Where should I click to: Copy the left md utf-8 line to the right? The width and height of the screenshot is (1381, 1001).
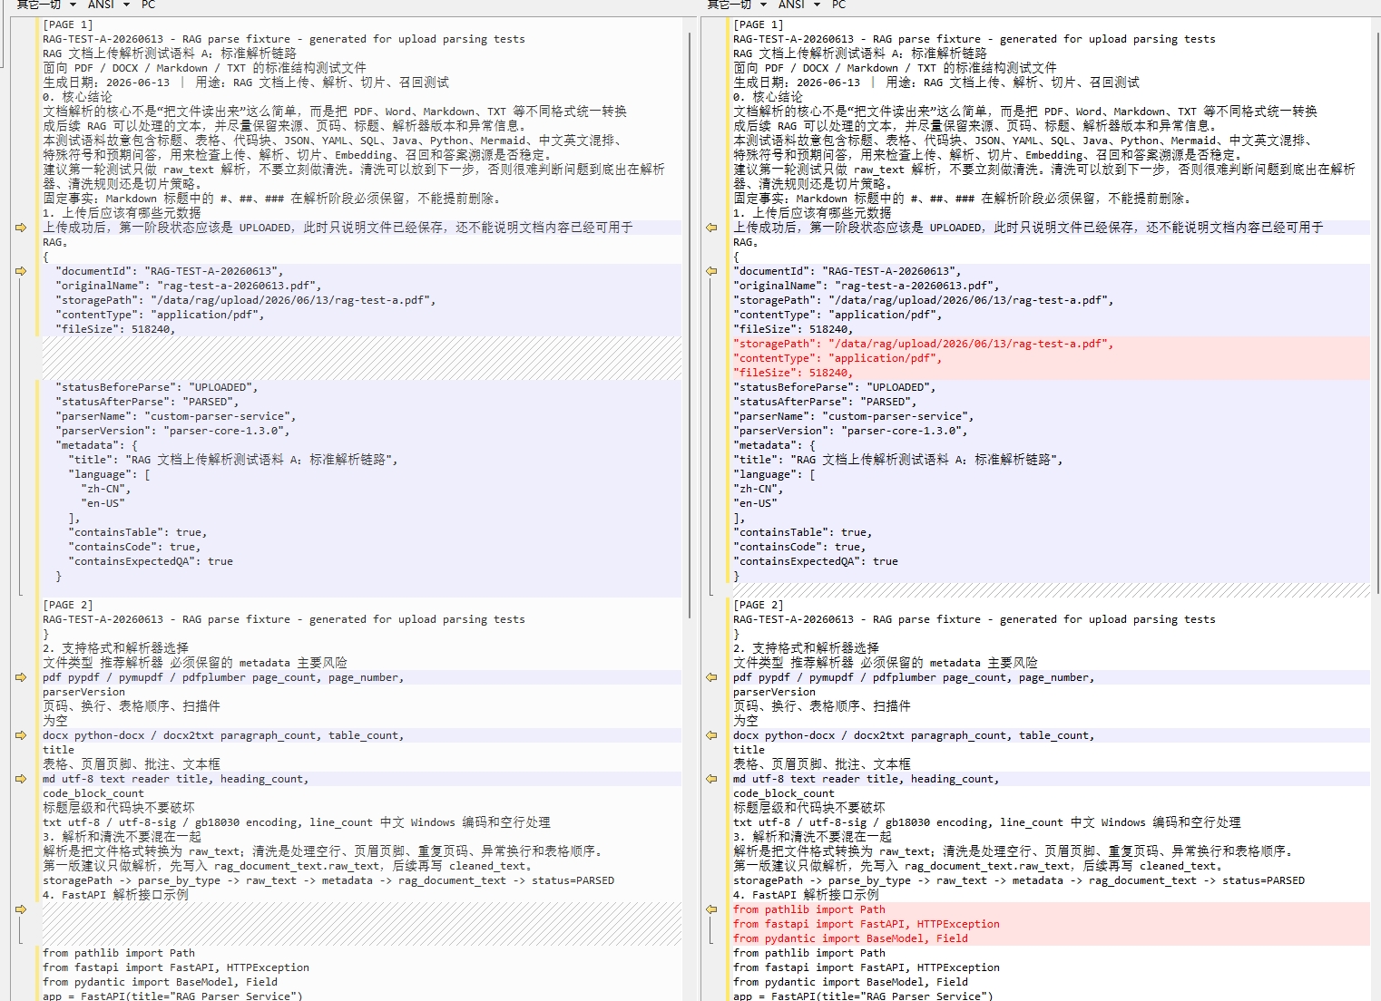tap(21, 779)
